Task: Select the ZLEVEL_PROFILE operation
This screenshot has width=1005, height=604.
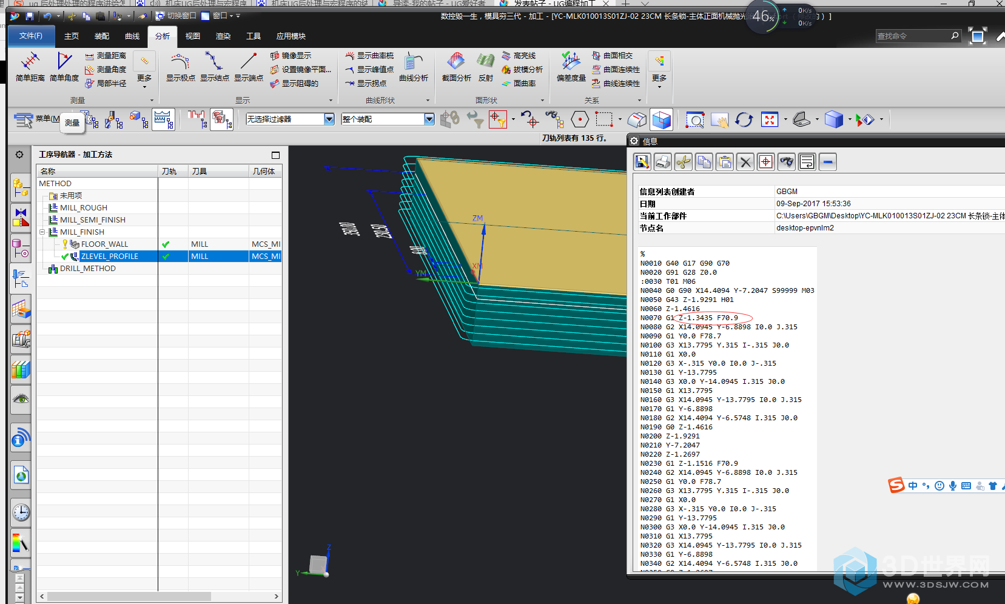Action: point(110,257)
